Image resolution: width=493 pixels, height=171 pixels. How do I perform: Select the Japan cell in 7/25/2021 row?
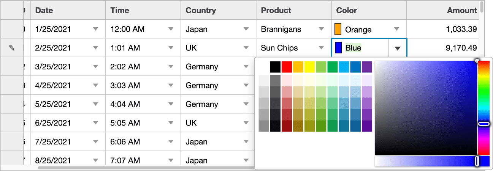pos(219,142)
